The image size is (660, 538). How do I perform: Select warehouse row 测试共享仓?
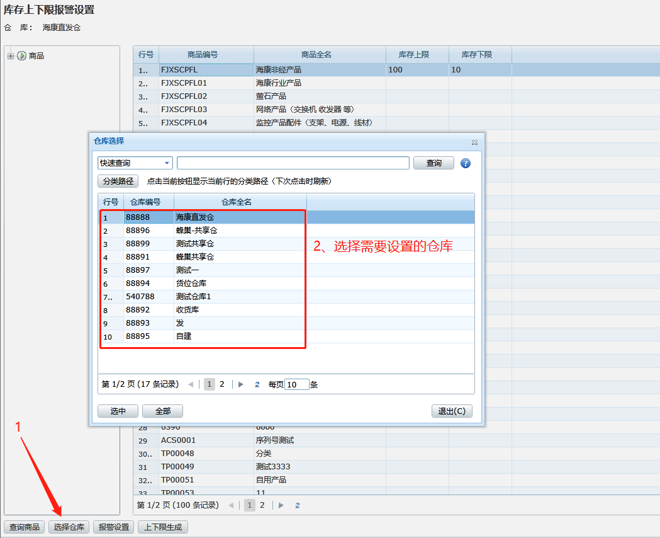[286, 244]
